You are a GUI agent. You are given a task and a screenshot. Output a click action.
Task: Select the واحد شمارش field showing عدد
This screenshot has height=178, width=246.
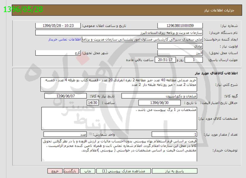tap(65, 134)
